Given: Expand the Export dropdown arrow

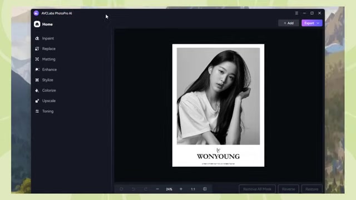Looking at the screenshot, I should point(318,23).
